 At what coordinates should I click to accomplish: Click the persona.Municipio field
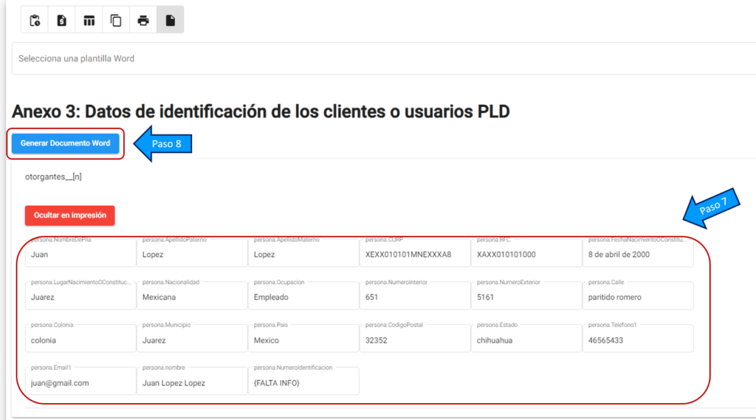coord(192,338)
